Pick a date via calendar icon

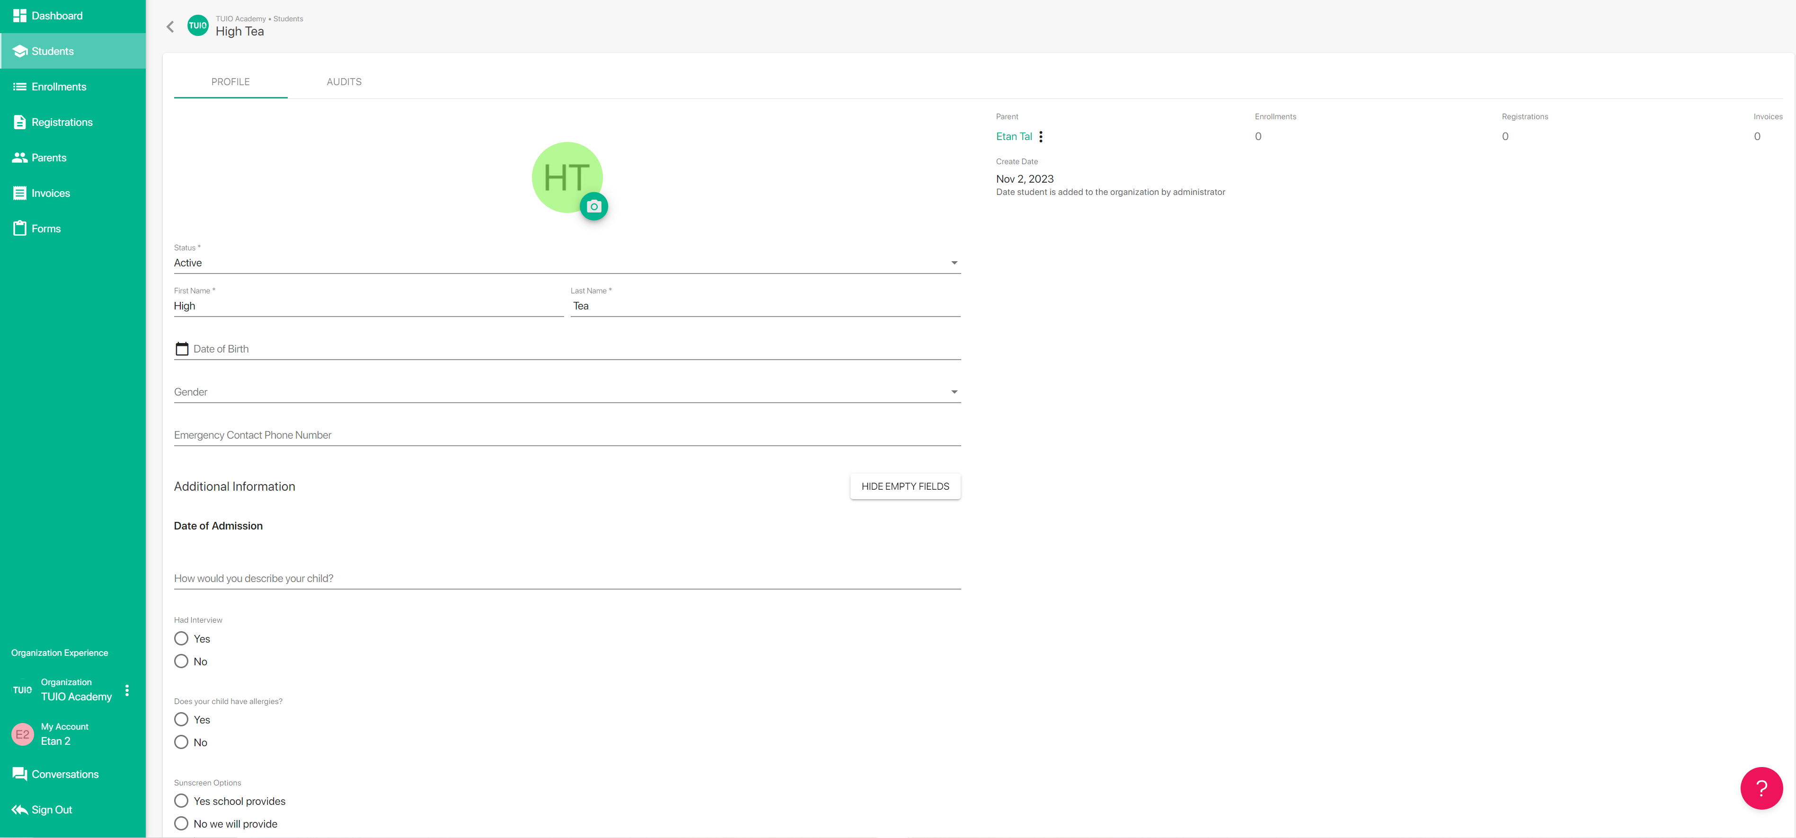[x=182, y=349]
